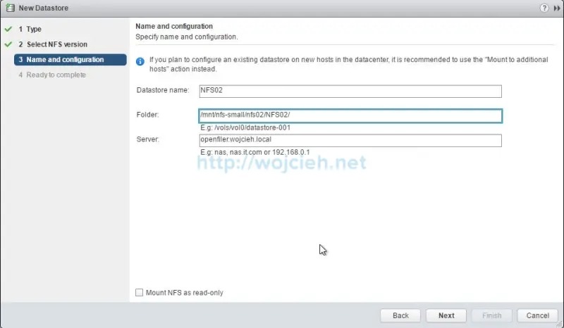The image size is (564, 328).
Task: Focus the Folder path field
Action: click(350, 115)
